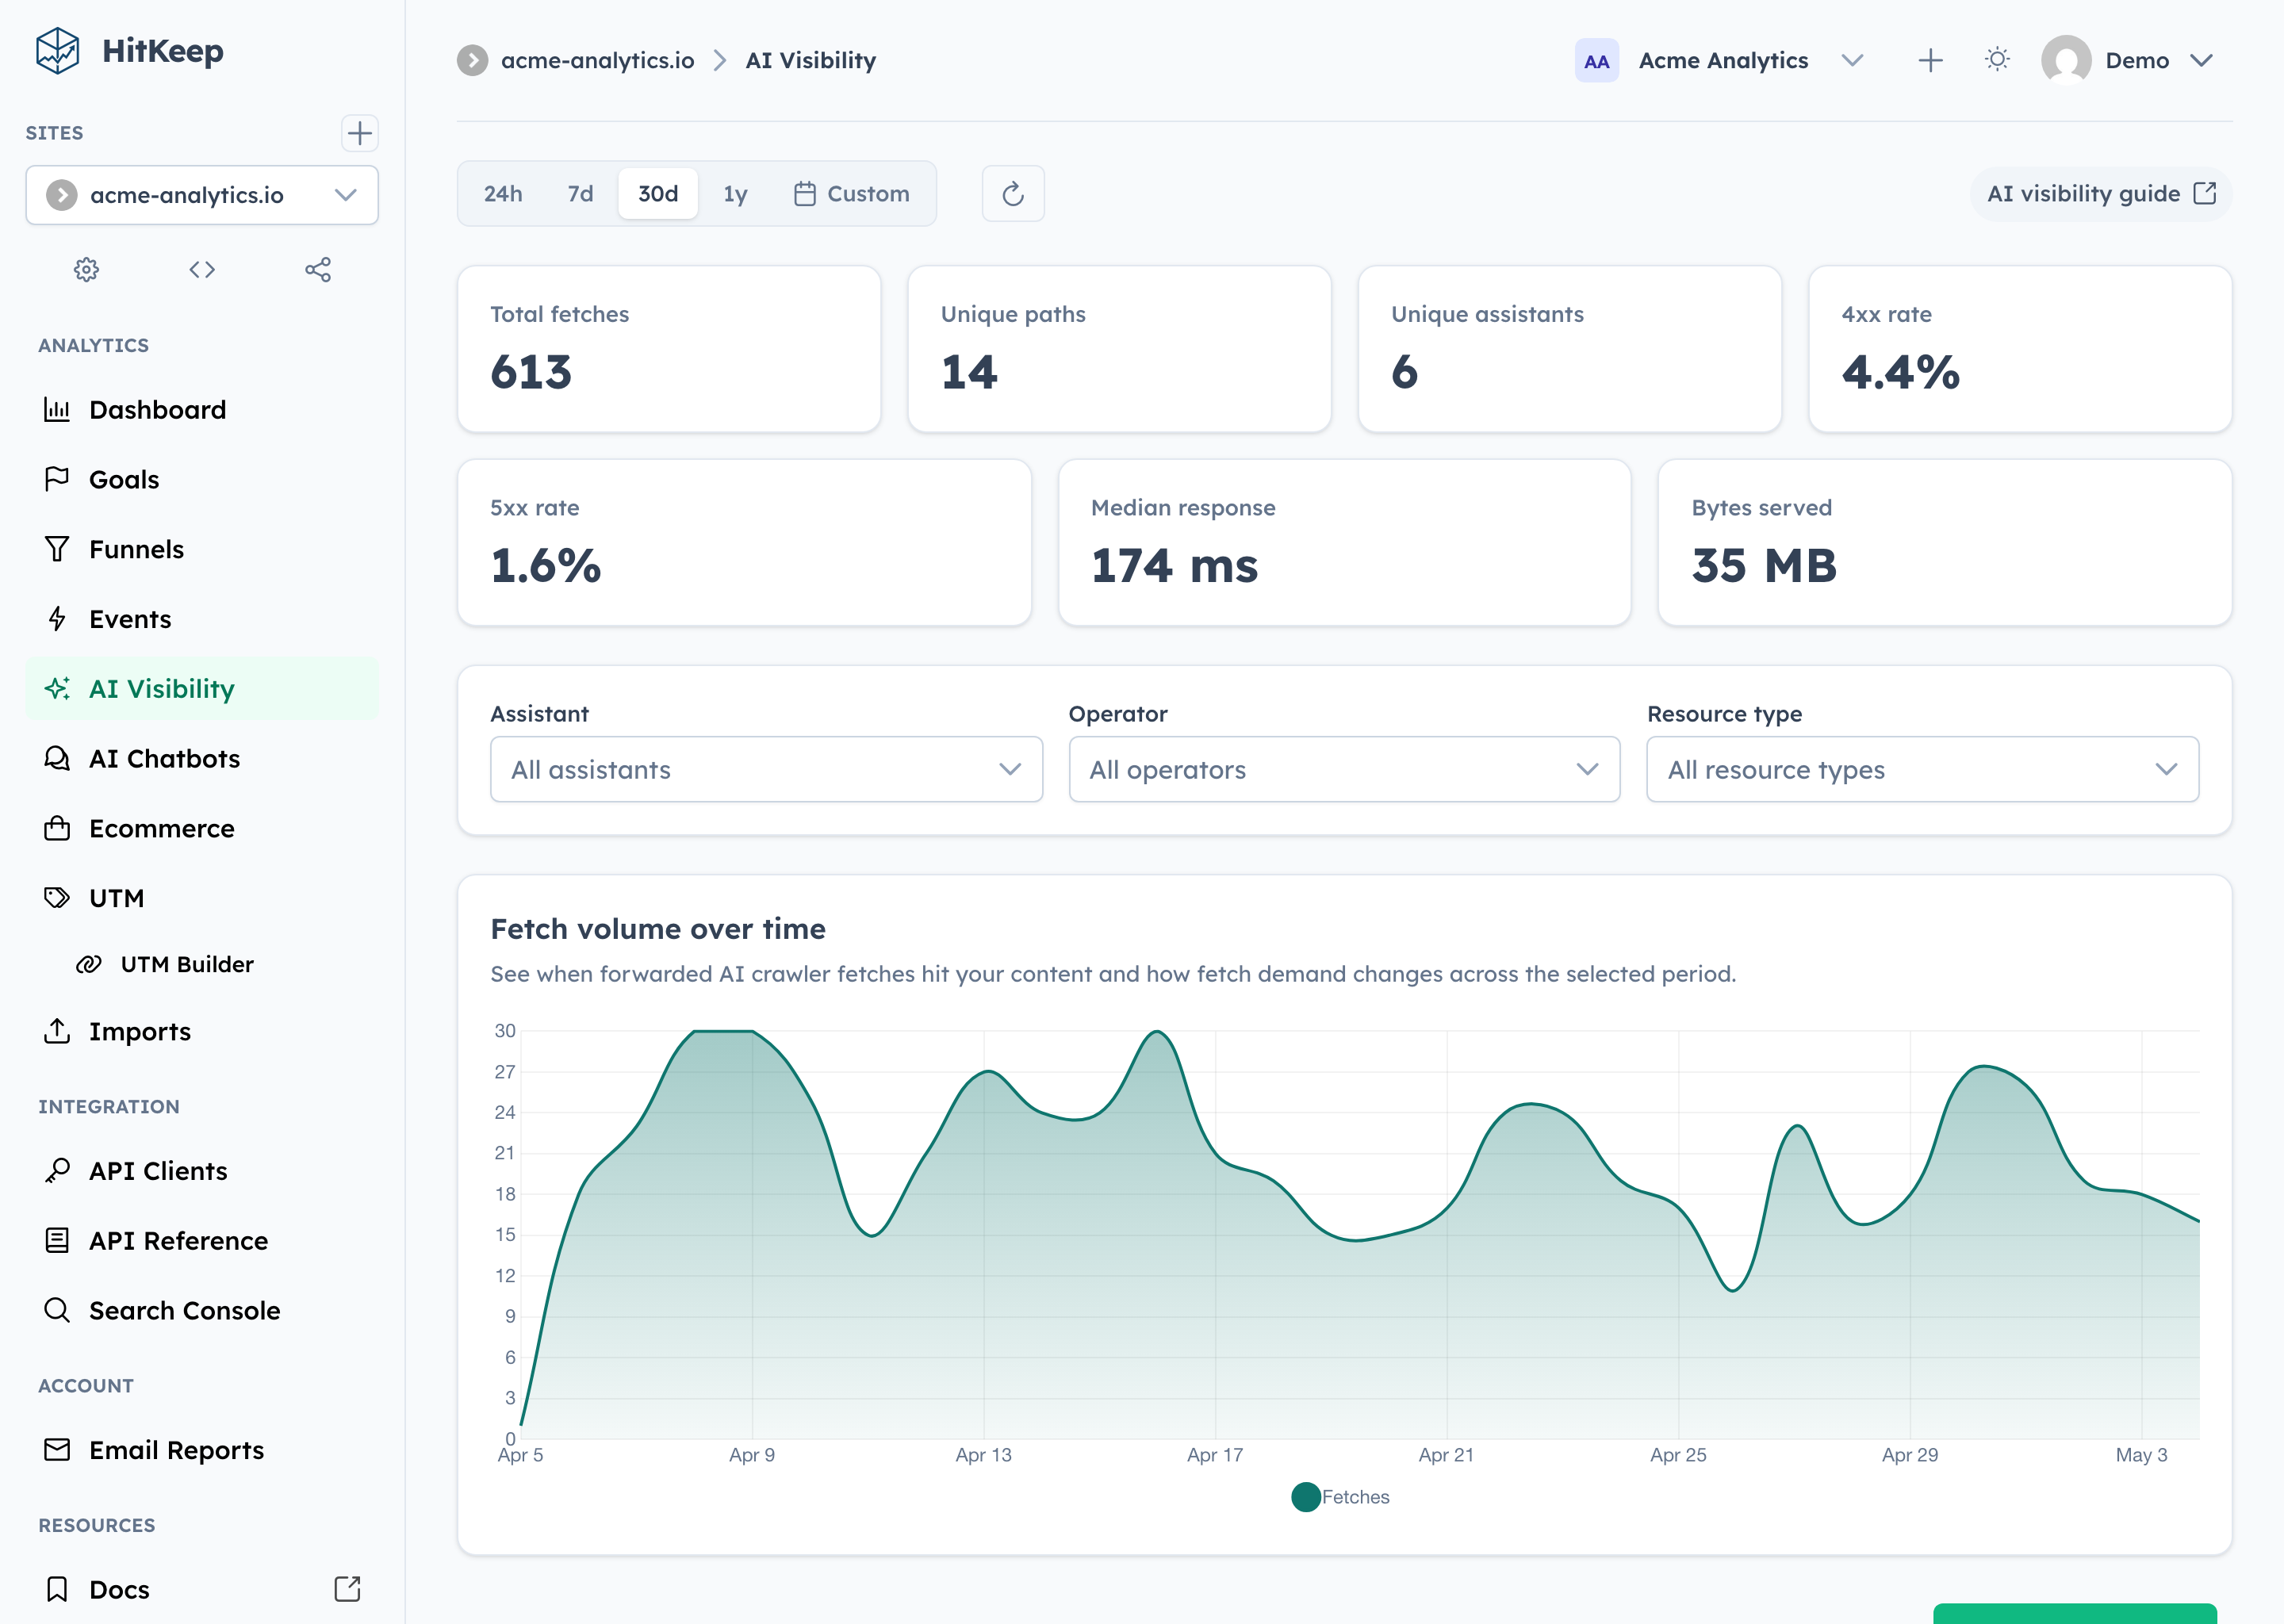Click the Median response 174 ms
2284x1624 pixels.
1174,566
